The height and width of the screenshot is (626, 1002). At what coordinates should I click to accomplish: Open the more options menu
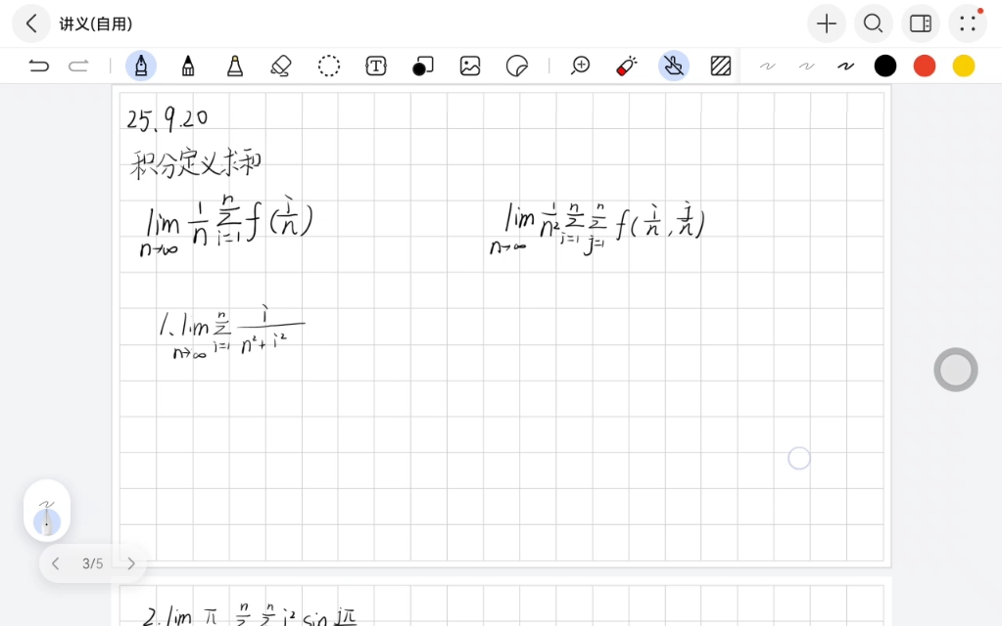click(968, 23)
